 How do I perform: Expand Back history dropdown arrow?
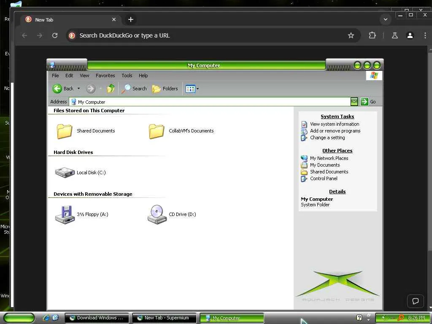tap(78, 89)
